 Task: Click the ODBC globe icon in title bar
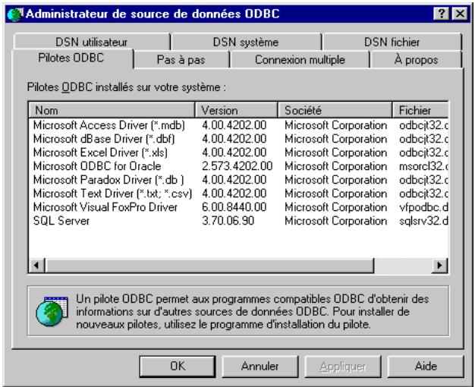click(15, 14)
